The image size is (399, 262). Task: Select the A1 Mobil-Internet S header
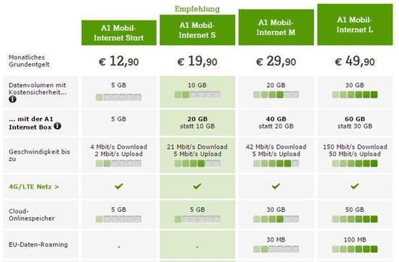197,30
